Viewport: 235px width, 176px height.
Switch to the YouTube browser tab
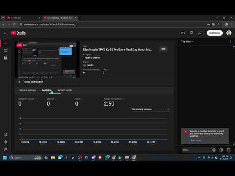(x=23, y=18)
